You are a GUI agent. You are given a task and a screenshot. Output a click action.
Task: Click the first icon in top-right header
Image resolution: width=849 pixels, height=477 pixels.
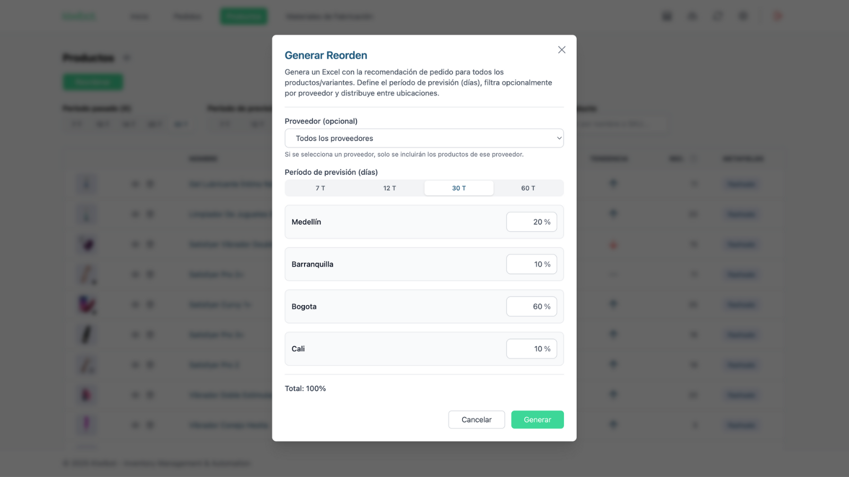[667, 16]
